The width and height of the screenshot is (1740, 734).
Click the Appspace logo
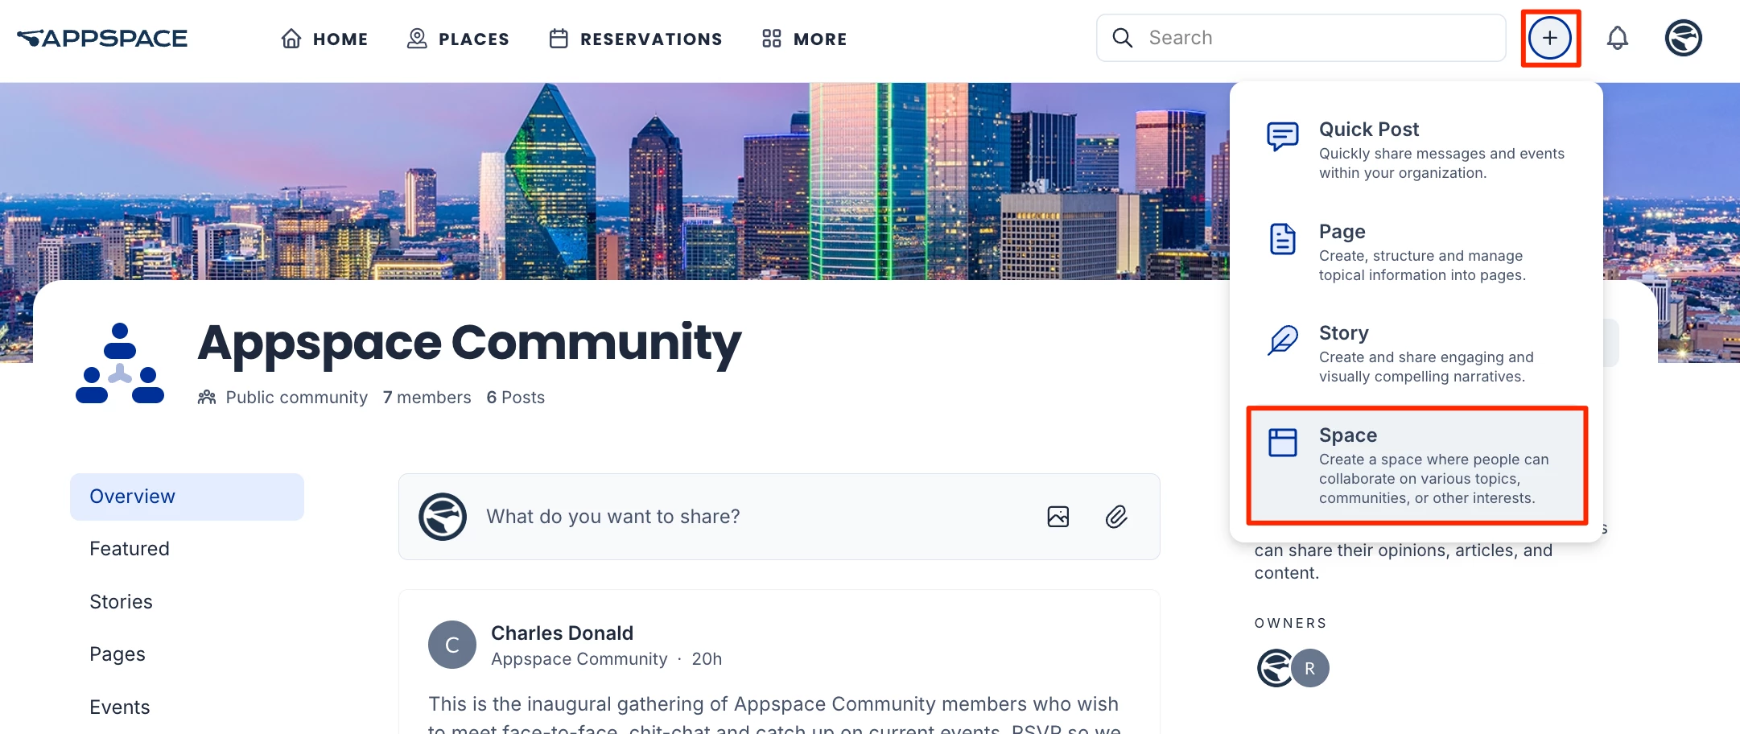(102, 38)
